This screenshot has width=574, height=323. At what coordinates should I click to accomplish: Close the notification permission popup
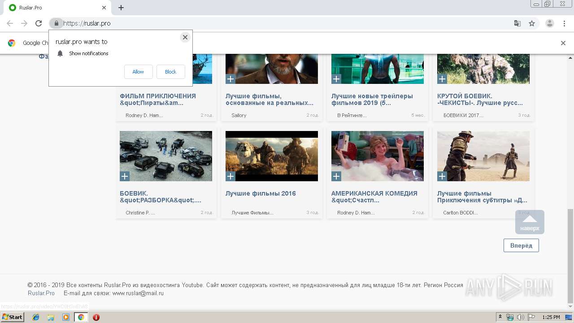pos(185,37)
